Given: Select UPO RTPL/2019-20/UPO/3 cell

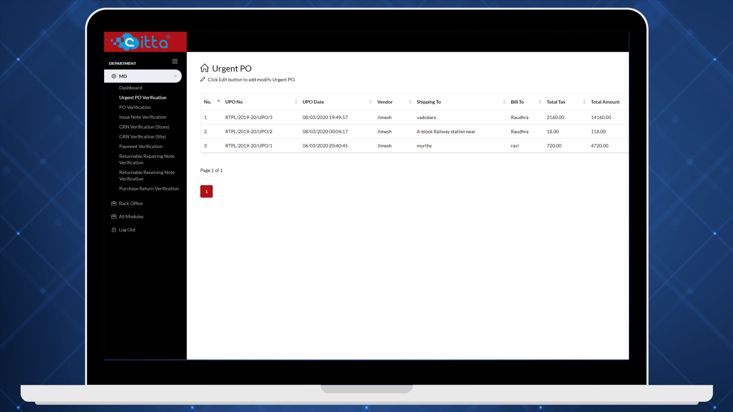Looking at the screenshot, I should pyautogui.click(x=249, y=117).
